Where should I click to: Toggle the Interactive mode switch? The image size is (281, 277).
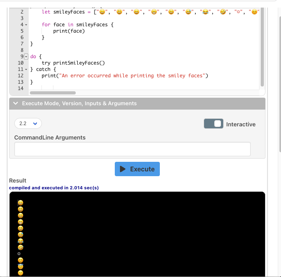213,124
